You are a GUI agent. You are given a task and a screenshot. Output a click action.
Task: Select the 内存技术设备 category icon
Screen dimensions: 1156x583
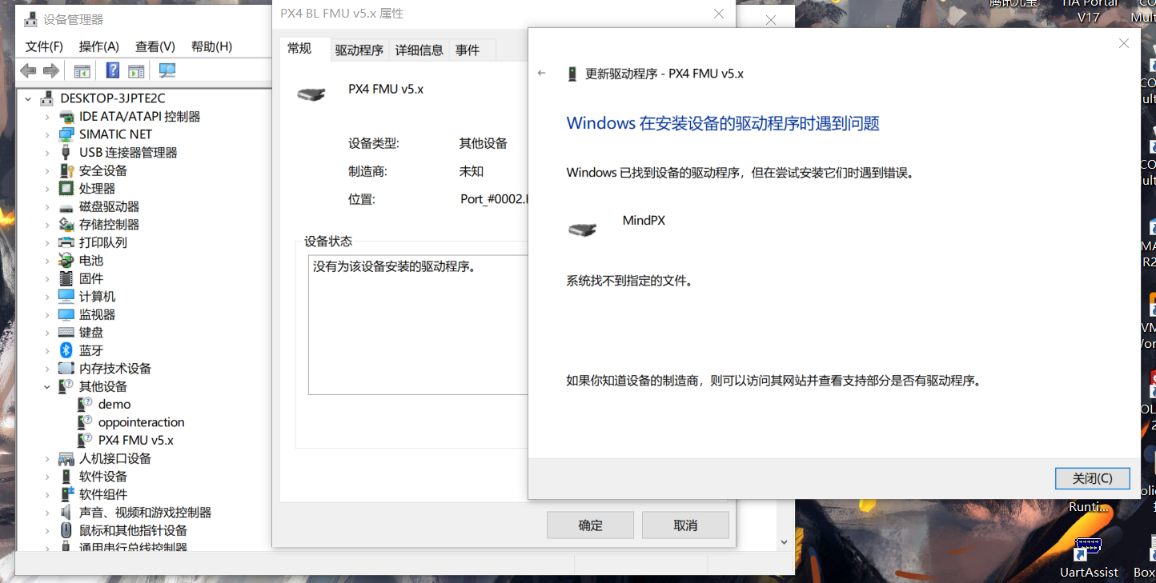click(66, 369)
